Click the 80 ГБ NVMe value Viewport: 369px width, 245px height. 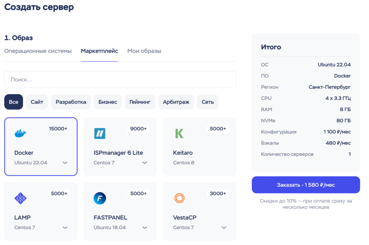pyautogui.click(x=343, y=121)
